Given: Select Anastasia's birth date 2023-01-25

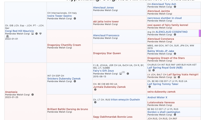Looking at the screenshot, I should (x=12, y=97).
